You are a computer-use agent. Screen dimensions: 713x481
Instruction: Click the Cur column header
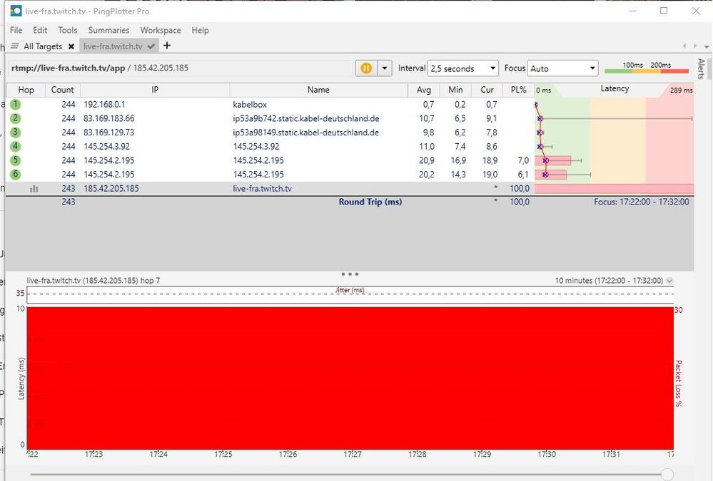[487, 90]
